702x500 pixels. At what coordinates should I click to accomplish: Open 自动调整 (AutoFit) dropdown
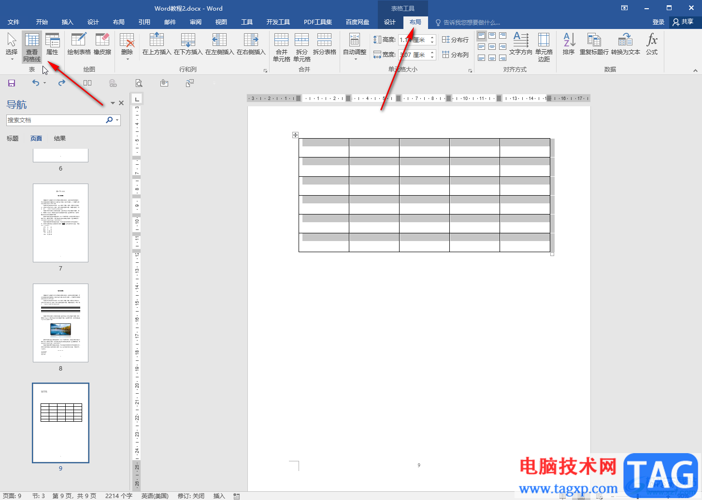coord(355,47)
